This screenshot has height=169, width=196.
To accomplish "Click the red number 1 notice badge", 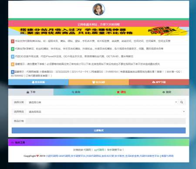I will pos(13,41).
